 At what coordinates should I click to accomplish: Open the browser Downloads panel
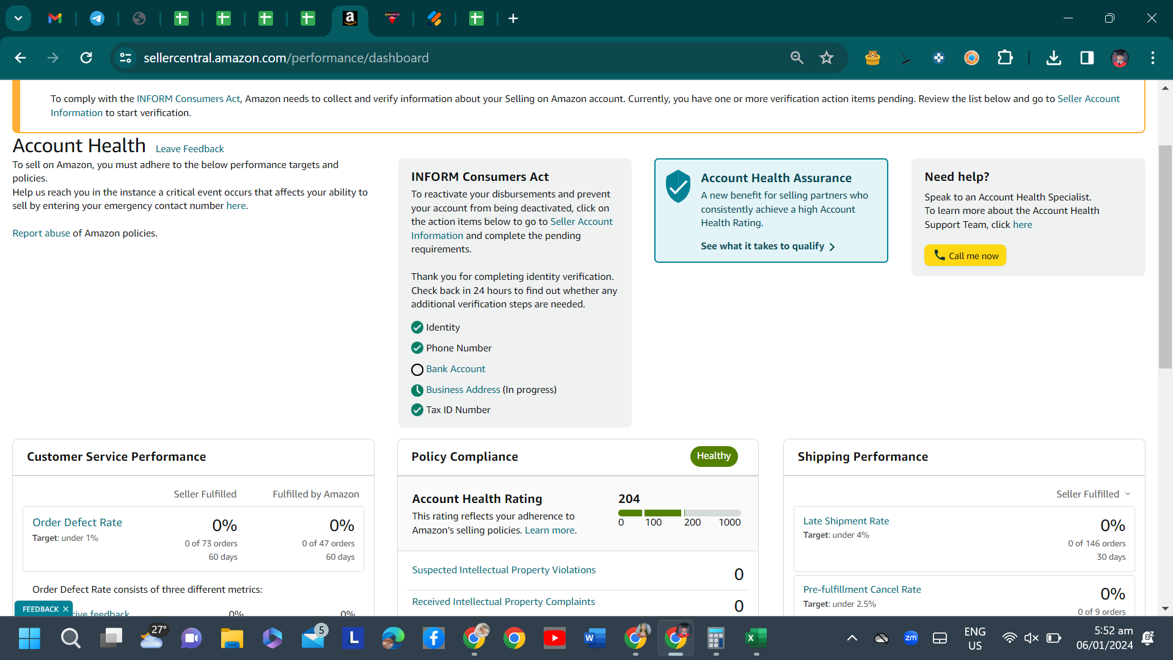(x=1053, y=58)
